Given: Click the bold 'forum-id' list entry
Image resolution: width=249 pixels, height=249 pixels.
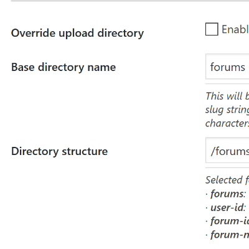Looking at the screenshot, I should click(x=230, y=221).
